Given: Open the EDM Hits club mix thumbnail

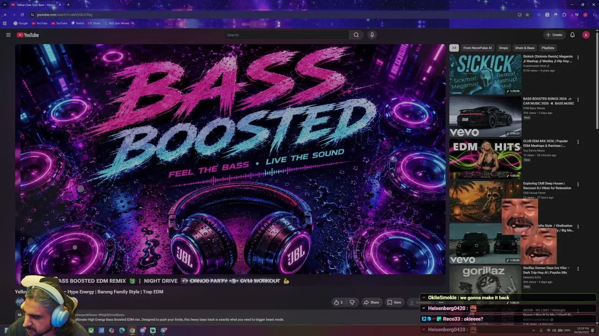Looking at the screenshot, I should [x=485, y=159].
